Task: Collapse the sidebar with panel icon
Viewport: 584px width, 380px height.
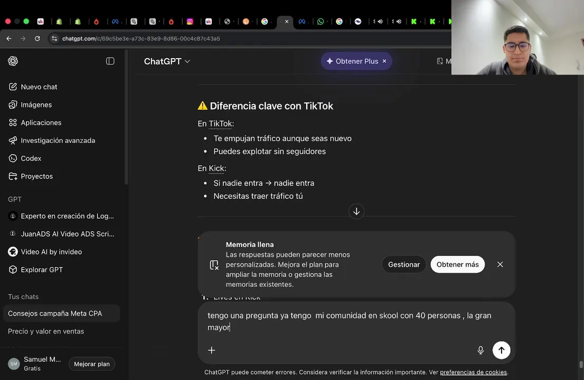Action: (x=110, y=61)
